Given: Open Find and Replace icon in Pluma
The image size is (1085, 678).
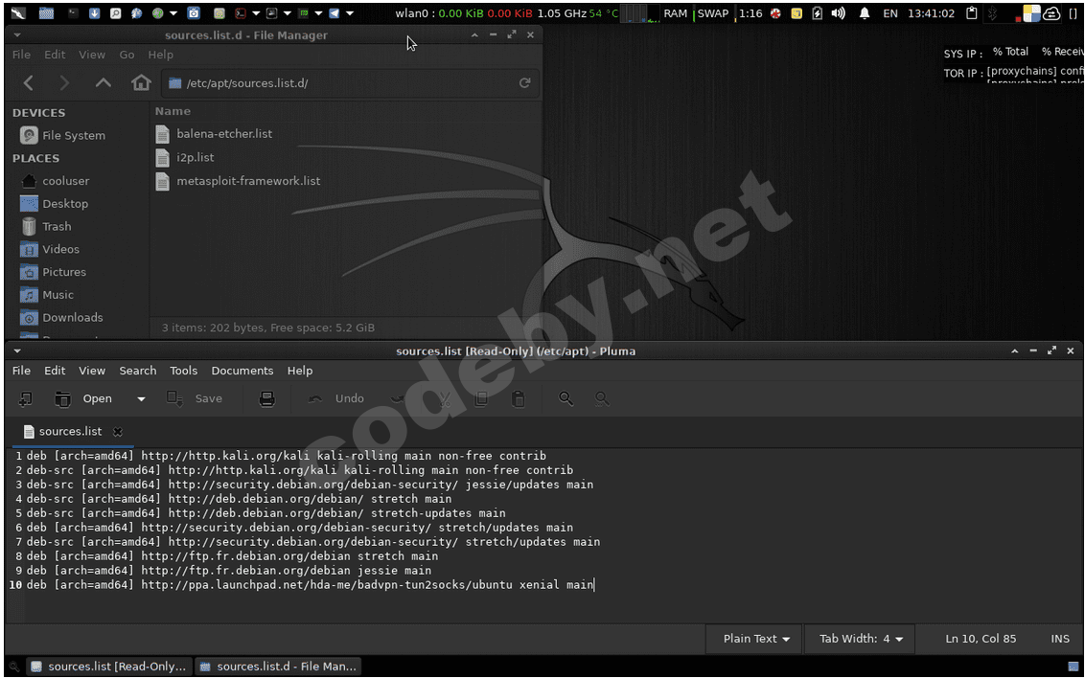Looking at the screenshot, I should pyautogui.click(x=602, y=398).
